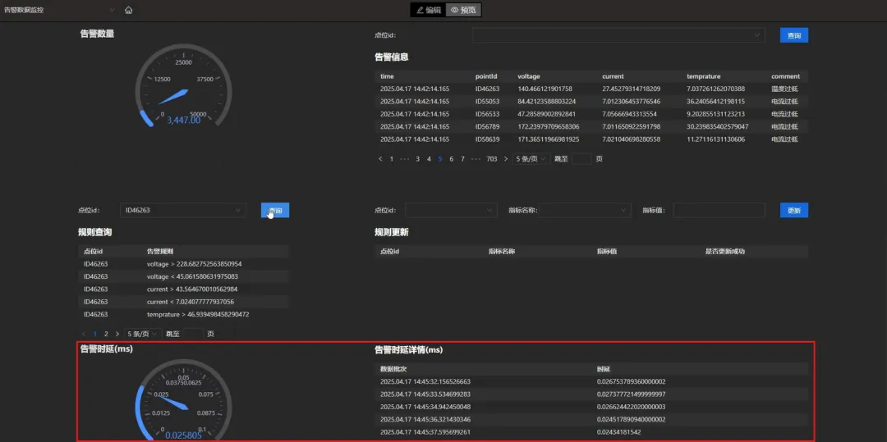Click previous page arrow in 规则查询 pagination

coord(85,334)
